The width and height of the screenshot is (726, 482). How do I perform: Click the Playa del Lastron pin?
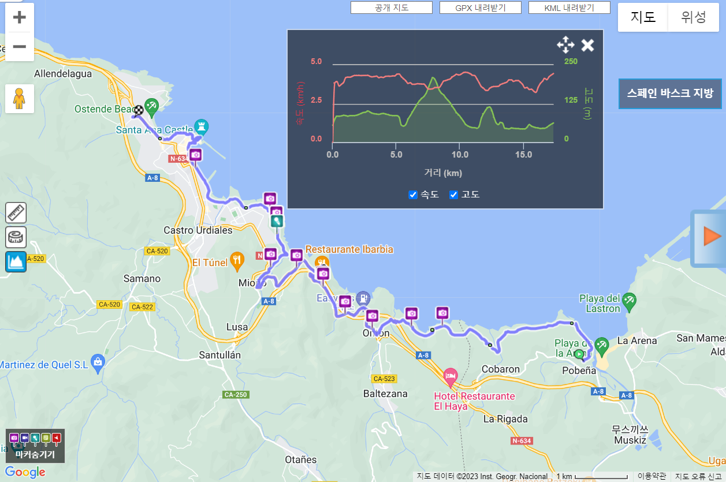(629, 300)
